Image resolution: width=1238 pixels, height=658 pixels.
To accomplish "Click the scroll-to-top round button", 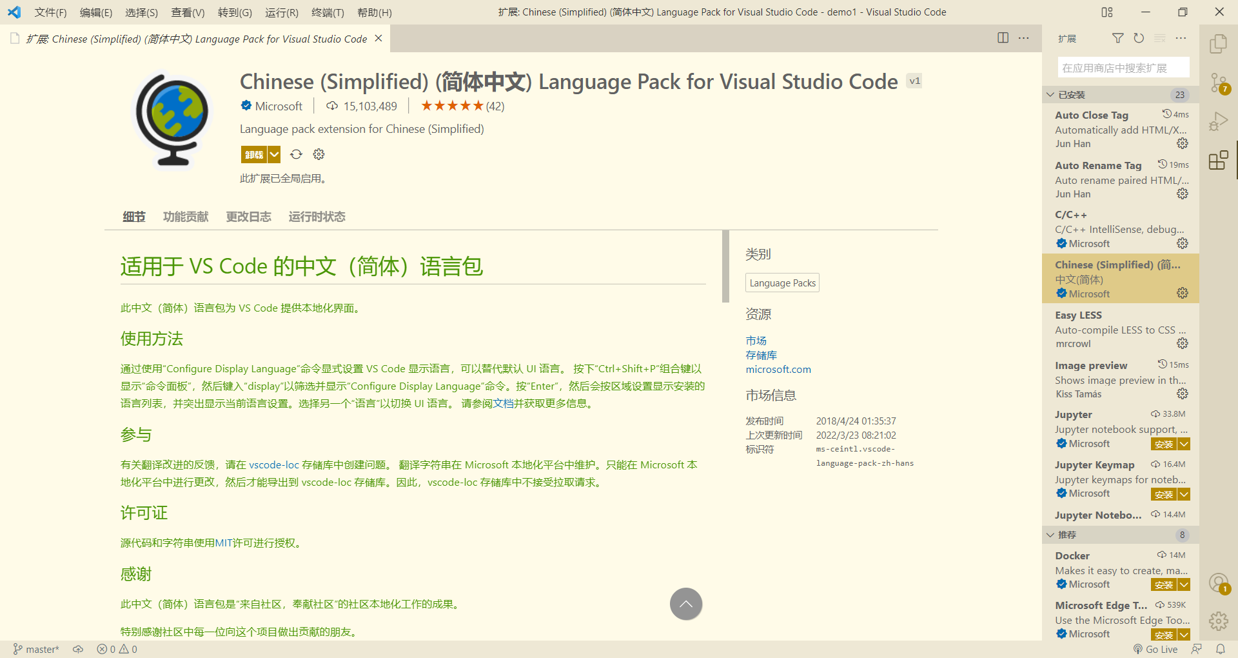I will coord(686,604).
